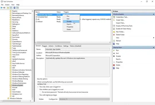The height and width of the screenshot is (105, 155).
Task: Click the tree panel scroll-down arrow
Action: click(x=32, y=99)
